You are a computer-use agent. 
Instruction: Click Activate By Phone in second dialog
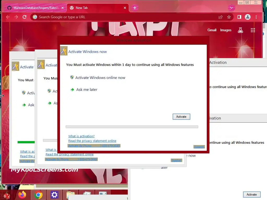pyautogui.click(x=71, y=159)
